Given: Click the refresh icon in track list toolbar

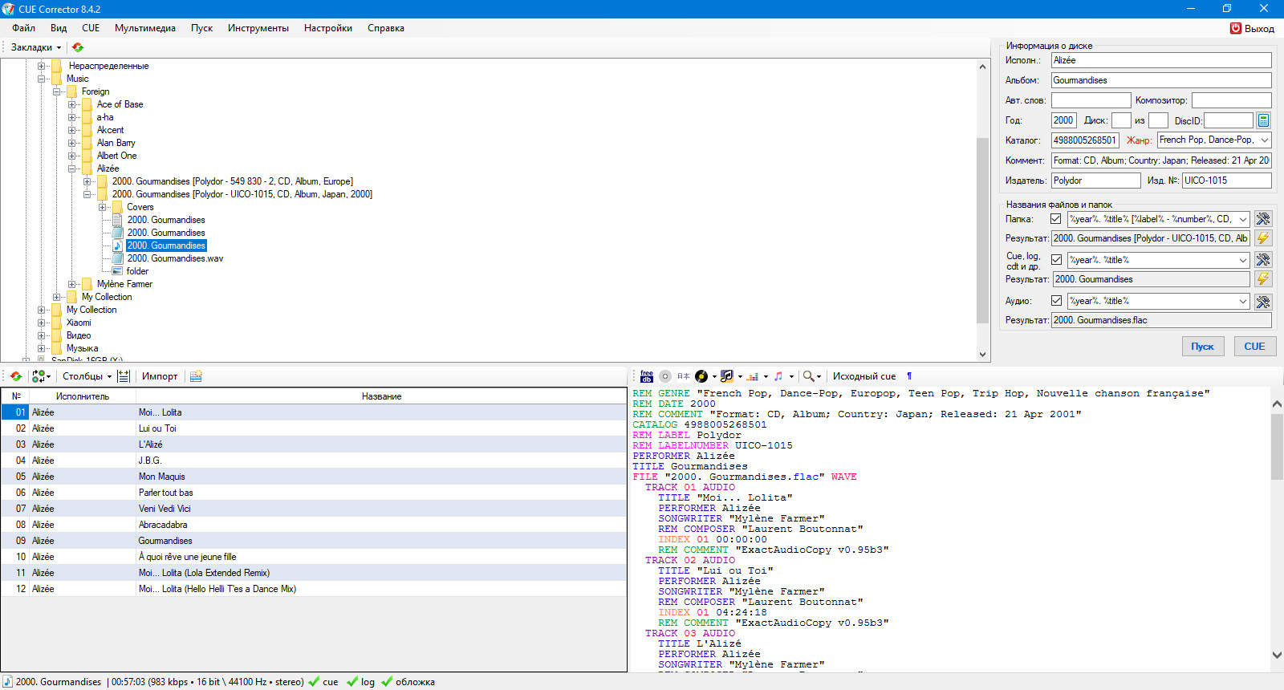Looking at the screenshot, I should coord(16,376).
